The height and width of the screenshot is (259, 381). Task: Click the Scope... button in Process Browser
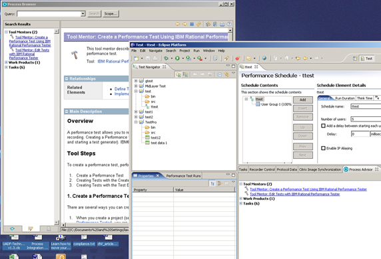(x=111, y=13)
